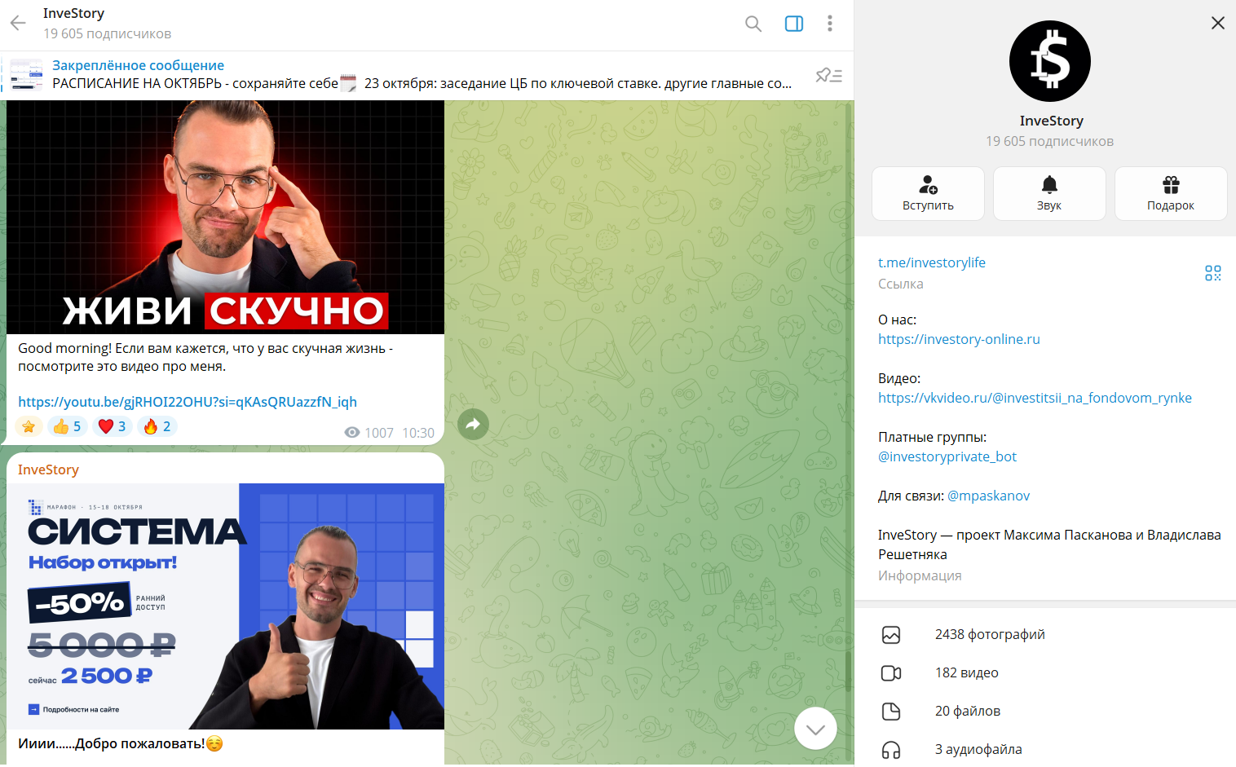The width and height of the screenshot is (1236, 767).
Task: Click the view count eye icon showing 1007
Action: pos(352,433)
